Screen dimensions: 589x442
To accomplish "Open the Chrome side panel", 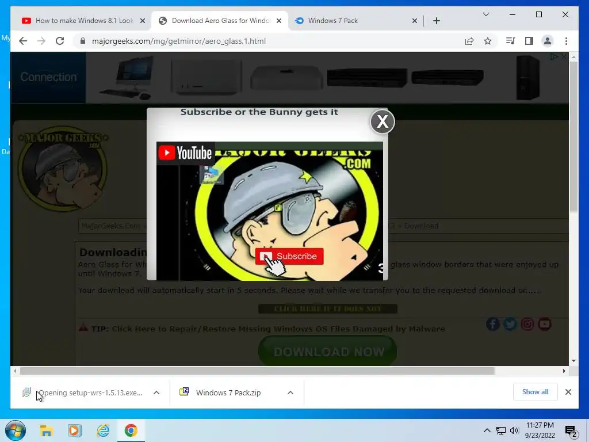I will 529,41.
